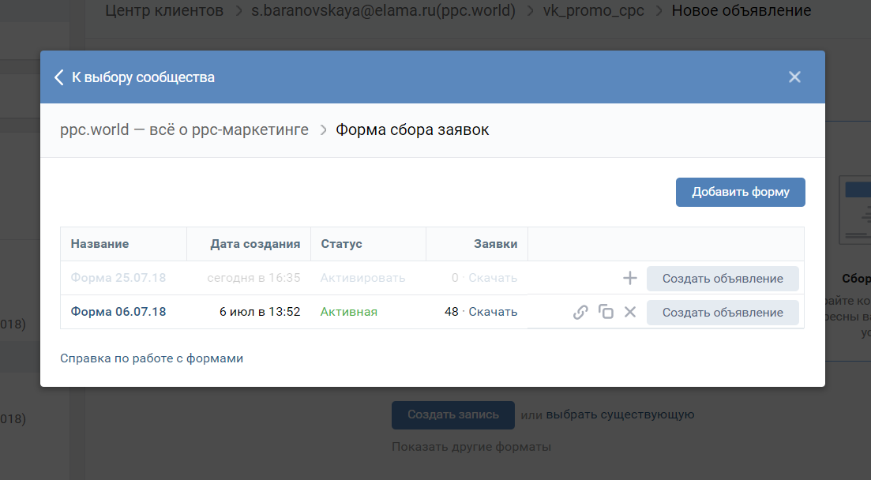Download requests for Форма 06.07.18
This screenshot has width=871, height=480.
click(x=493, y=312)
